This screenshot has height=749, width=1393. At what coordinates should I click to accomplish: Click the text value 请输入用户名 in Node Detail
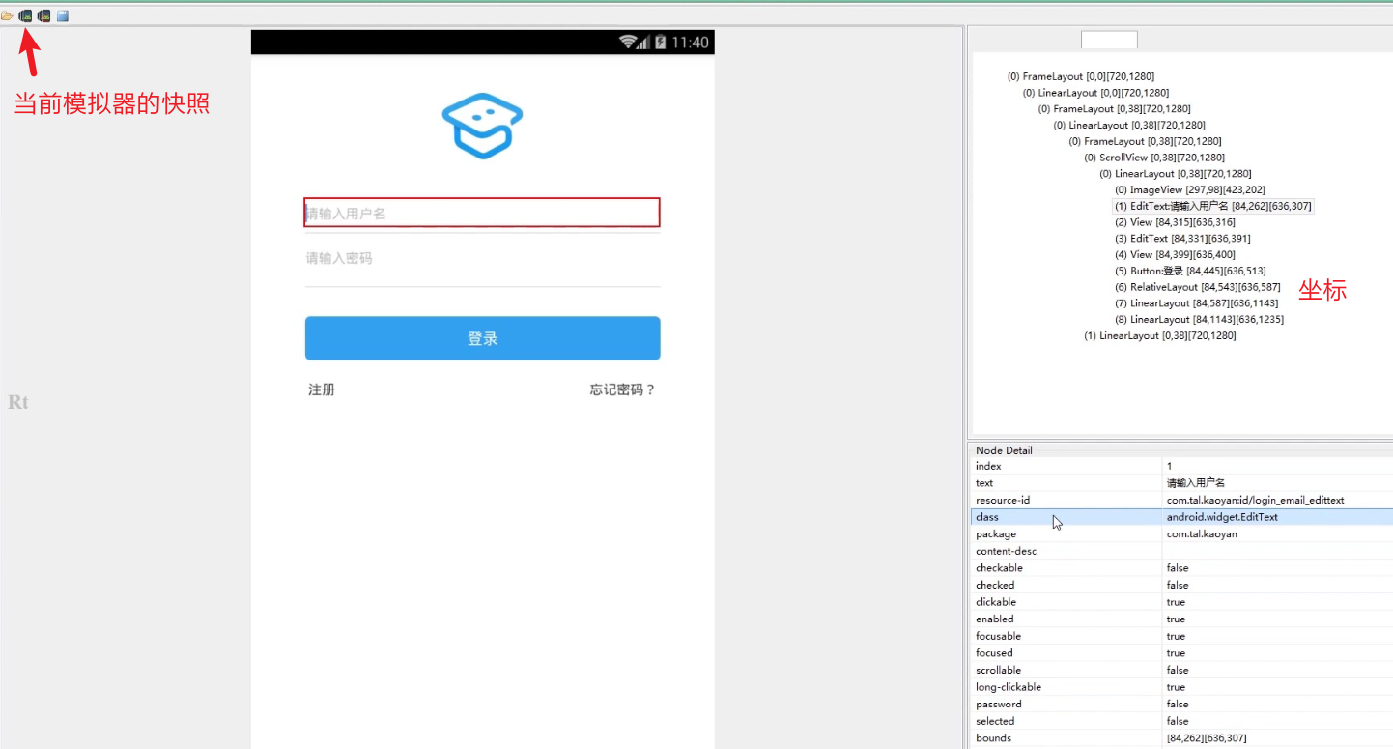click(1195, 483)
